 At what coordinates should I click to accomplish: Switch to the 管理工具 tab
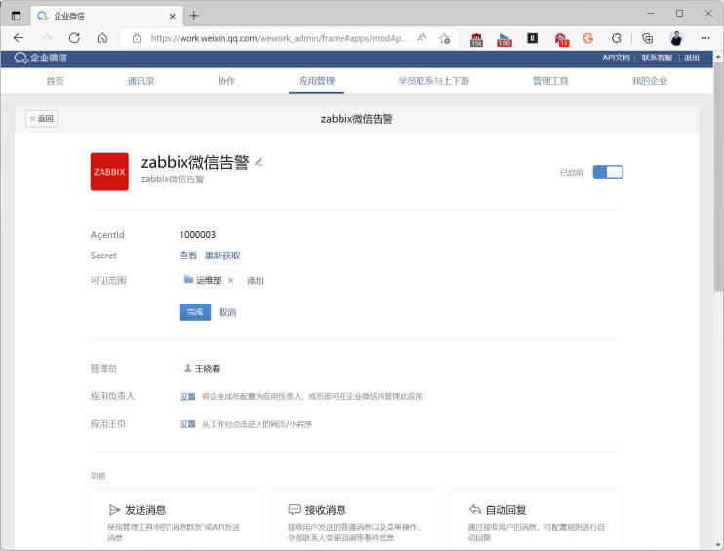pyautogui.click(x=550, y=81)
